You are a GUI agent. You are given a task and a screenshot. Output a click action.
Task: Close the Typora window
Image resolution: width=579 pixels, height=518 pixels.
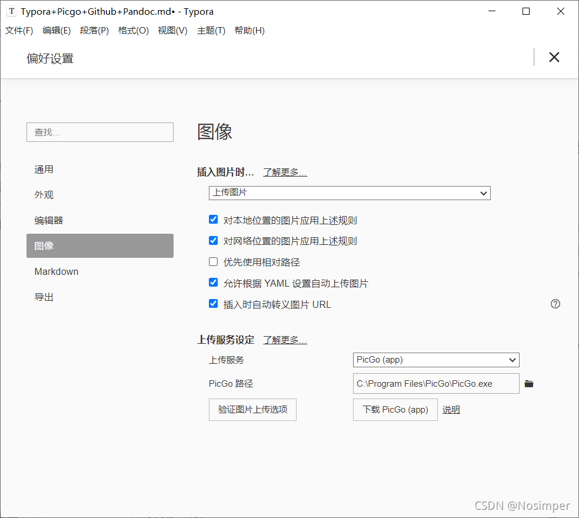(x=560, y=11)
